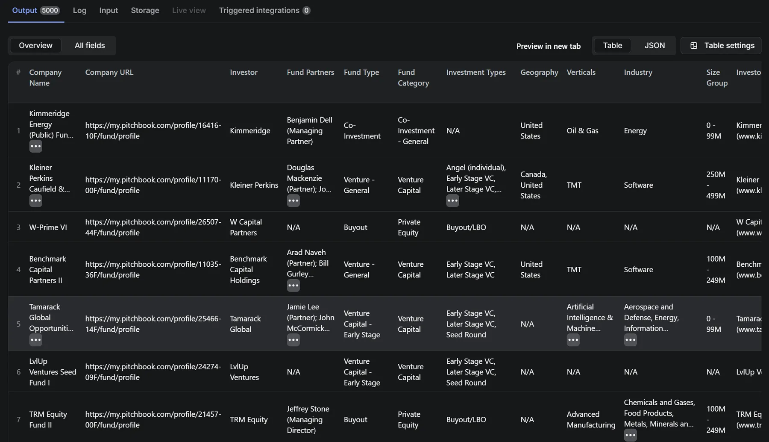
Task: Click the Company Name column header
Action: point(45,77)
